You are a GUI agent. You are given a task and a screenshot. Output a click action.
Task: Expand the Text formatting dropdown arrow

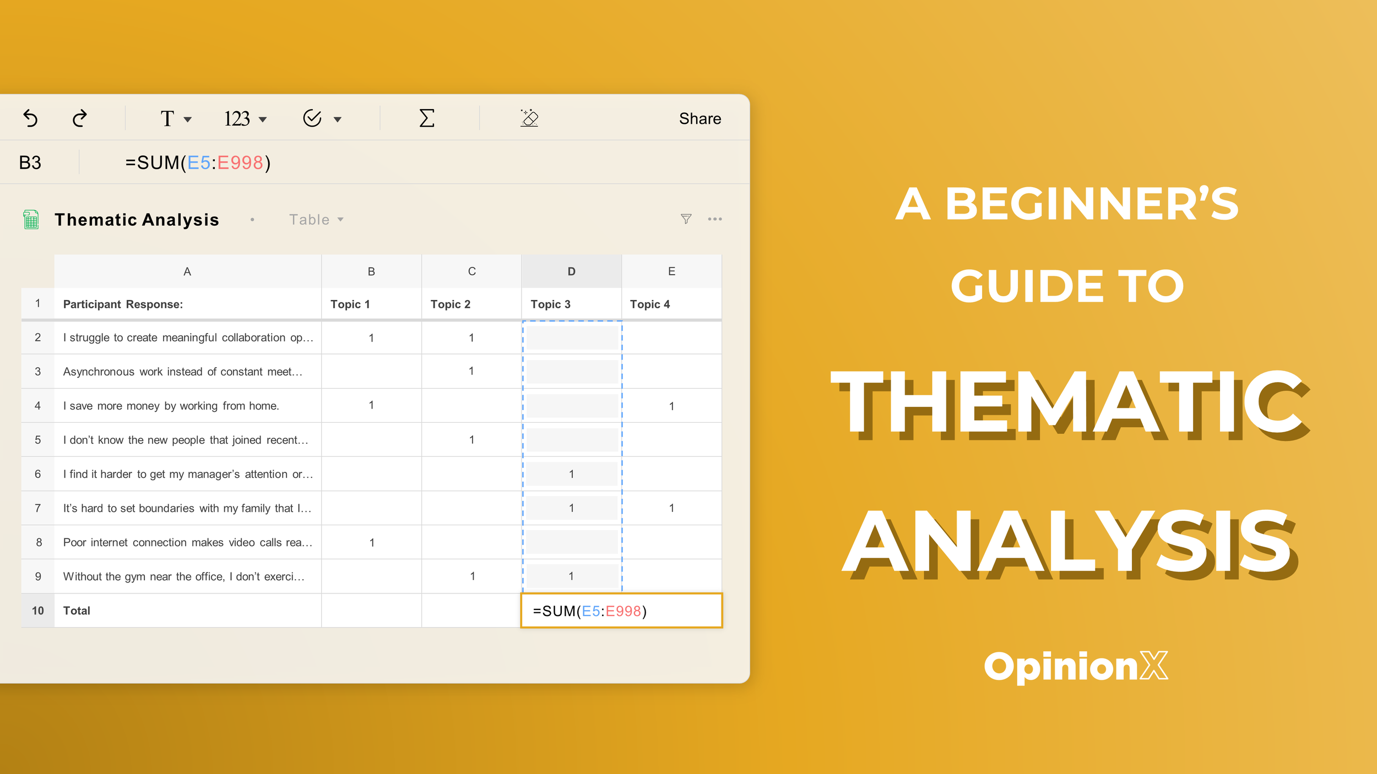coord(186,118)
